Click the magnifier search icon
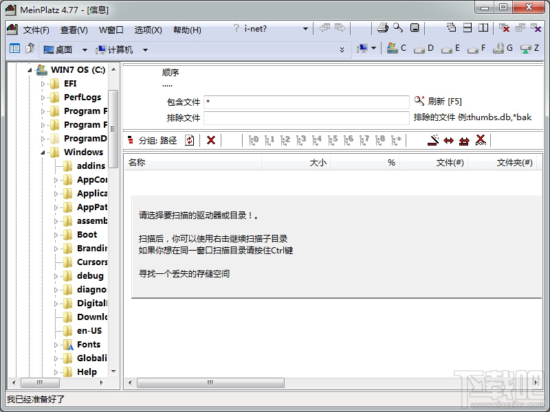The width and height of the screenshot is (550, 412). (x=398, y=27)
